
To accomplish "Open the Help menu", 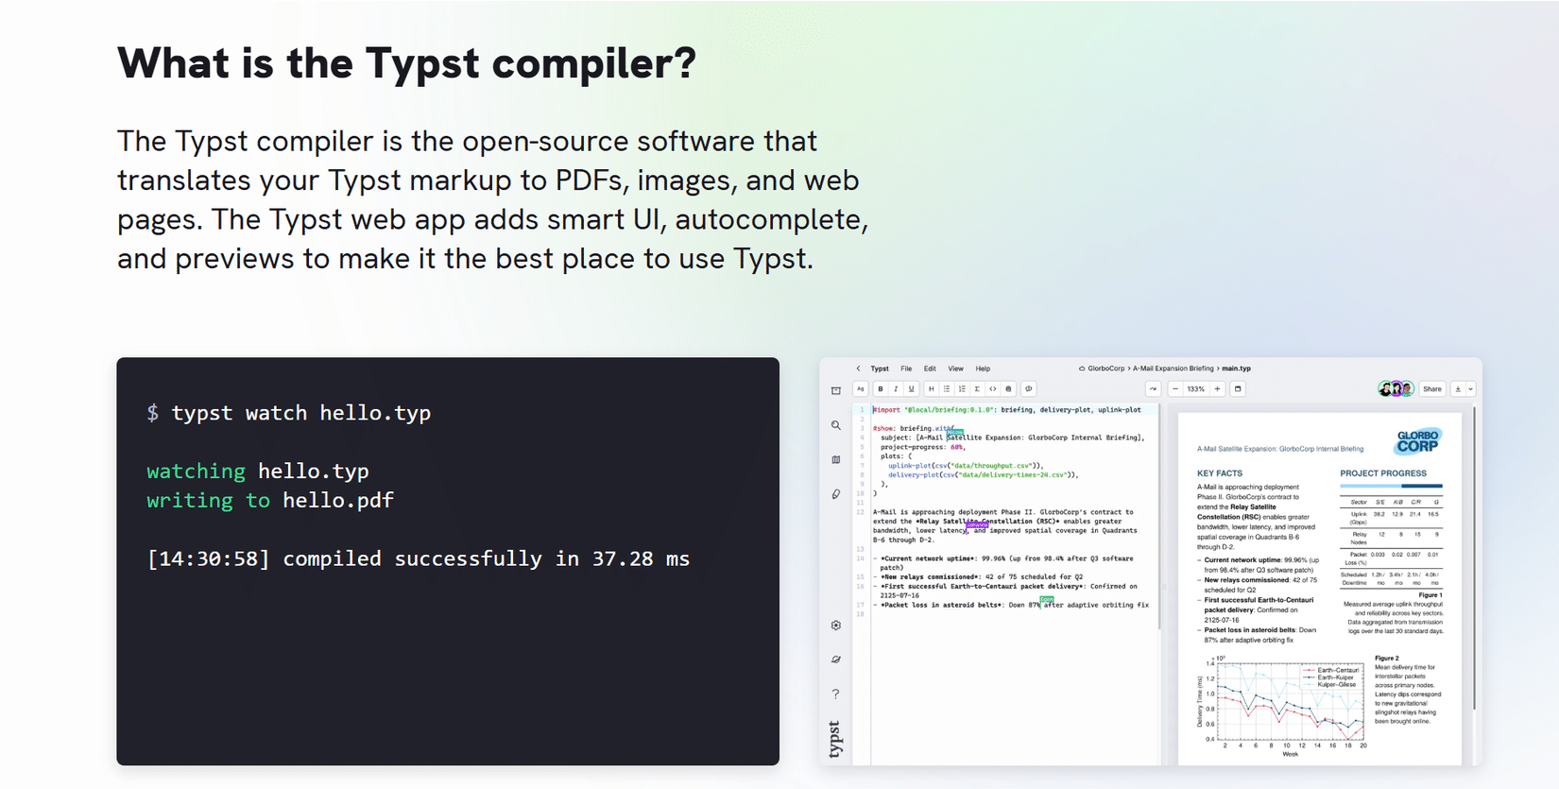I will 983,369.
